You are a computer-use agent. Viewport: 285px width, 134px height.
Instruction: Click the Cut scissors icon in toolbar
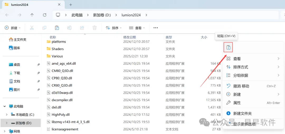click(32, 28)
